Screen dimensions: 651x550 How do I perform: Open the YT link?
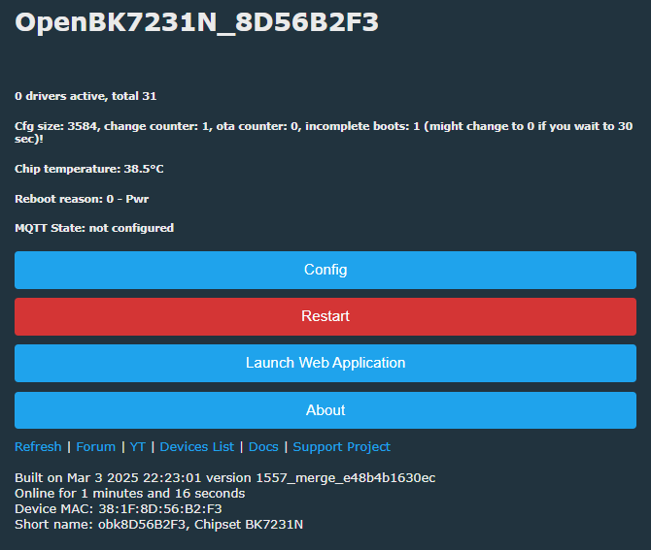pos(137,447)
